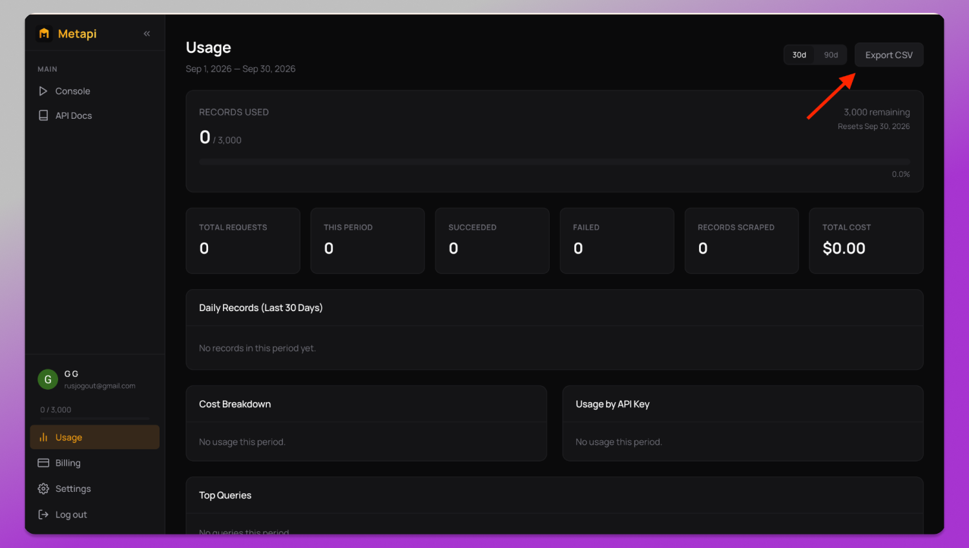Image resolution: width=969 pixels, height=548 pixels.
Task: Click the Usage by API Key heading
Action: coord(612,404)
